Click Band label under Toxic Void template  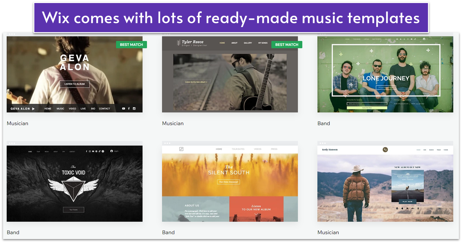click(13, 232)
